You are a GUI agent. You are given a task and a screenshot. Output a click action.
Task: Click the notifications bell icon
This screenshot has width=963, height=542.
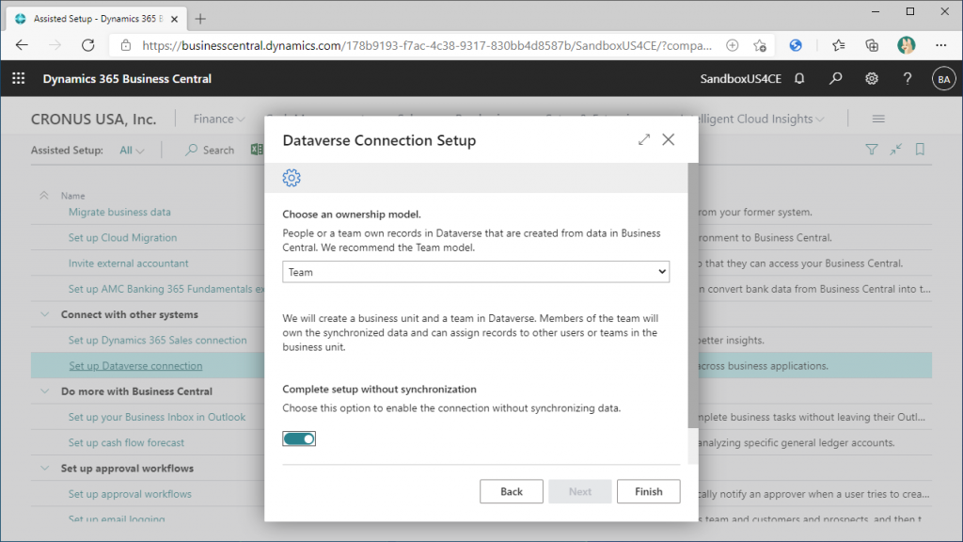(799, 79)
